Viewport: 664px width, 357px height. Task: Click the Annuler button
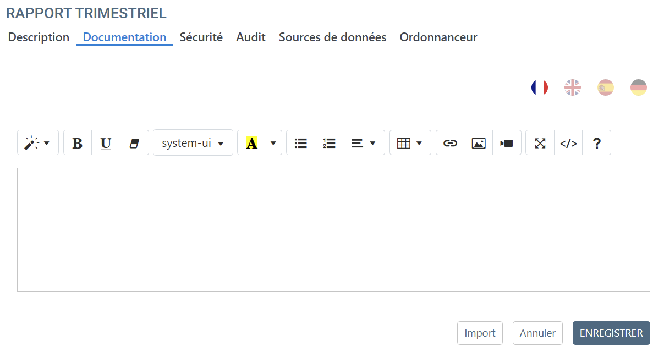coord(537,333)
